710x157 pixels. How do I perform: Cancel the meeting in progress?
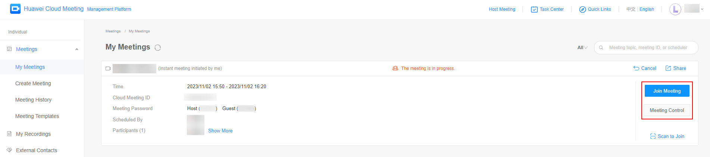645,68
